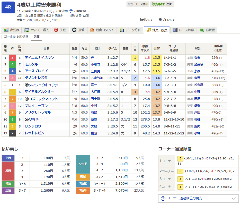Click the レース映像 video icon
The height and width of the screenshot is (205, 240).
pyautogui.click(x=175, y=30)
